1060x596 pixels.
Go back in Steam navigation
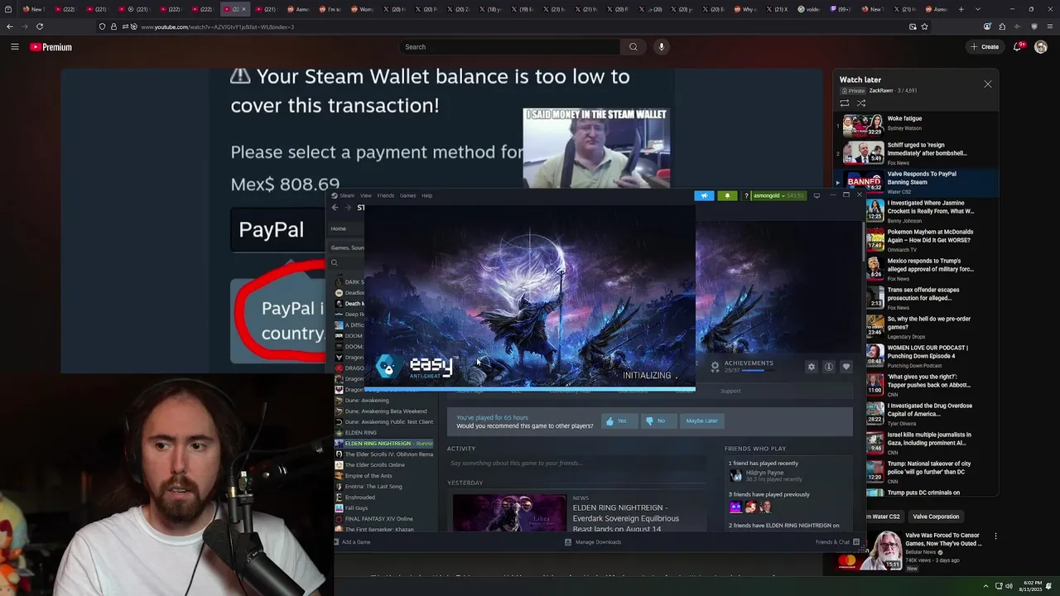(x=335, y=208)
